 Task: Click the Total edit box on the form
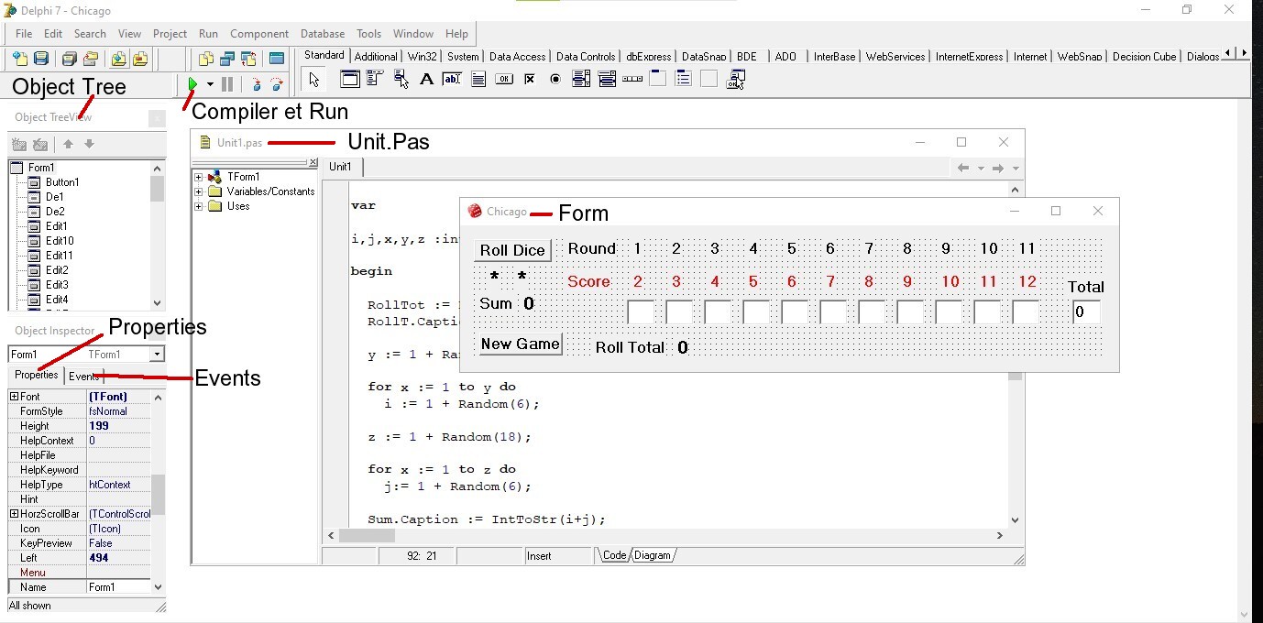pos(1086,311)
